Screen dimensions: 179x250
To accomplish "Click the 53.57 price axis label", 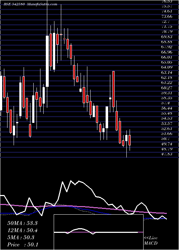I will (x=167, y=124).
